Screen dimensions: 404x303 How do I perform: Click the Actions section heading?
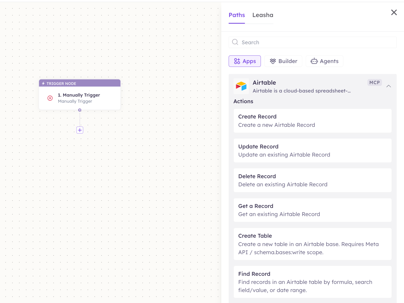(x=243, y=101)
